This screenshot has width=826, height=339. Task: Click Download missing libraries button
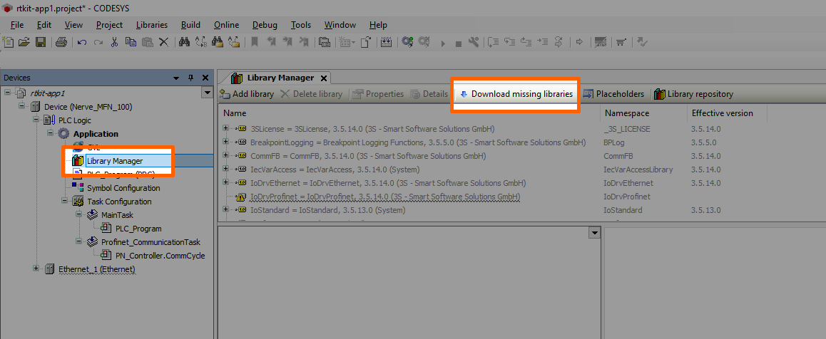tap(515, 94)
